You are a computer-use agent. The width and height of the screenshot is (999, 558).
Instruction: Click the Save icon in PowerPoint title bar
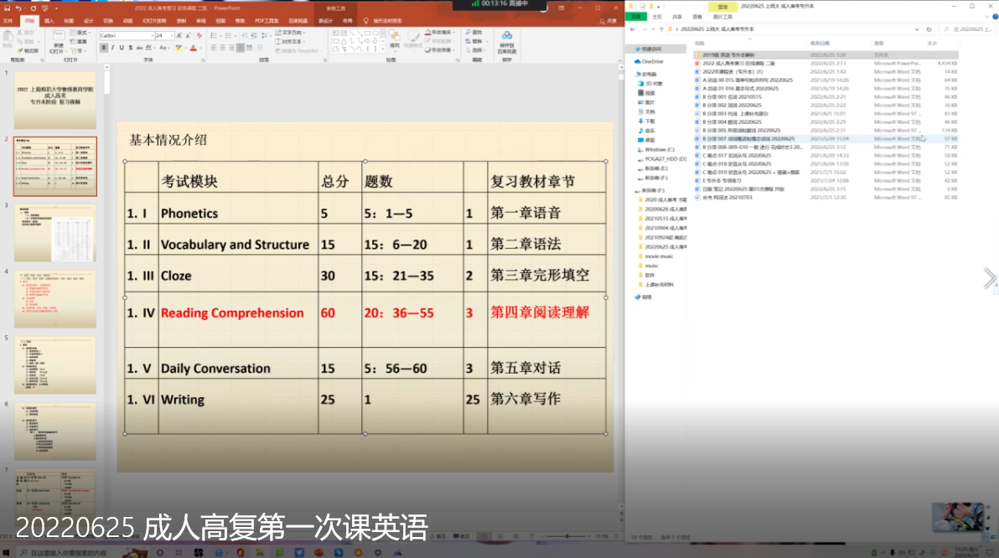(8, 8)
